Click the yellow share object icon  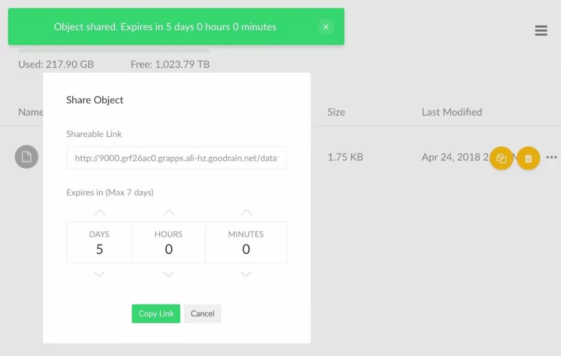point(501,158)
